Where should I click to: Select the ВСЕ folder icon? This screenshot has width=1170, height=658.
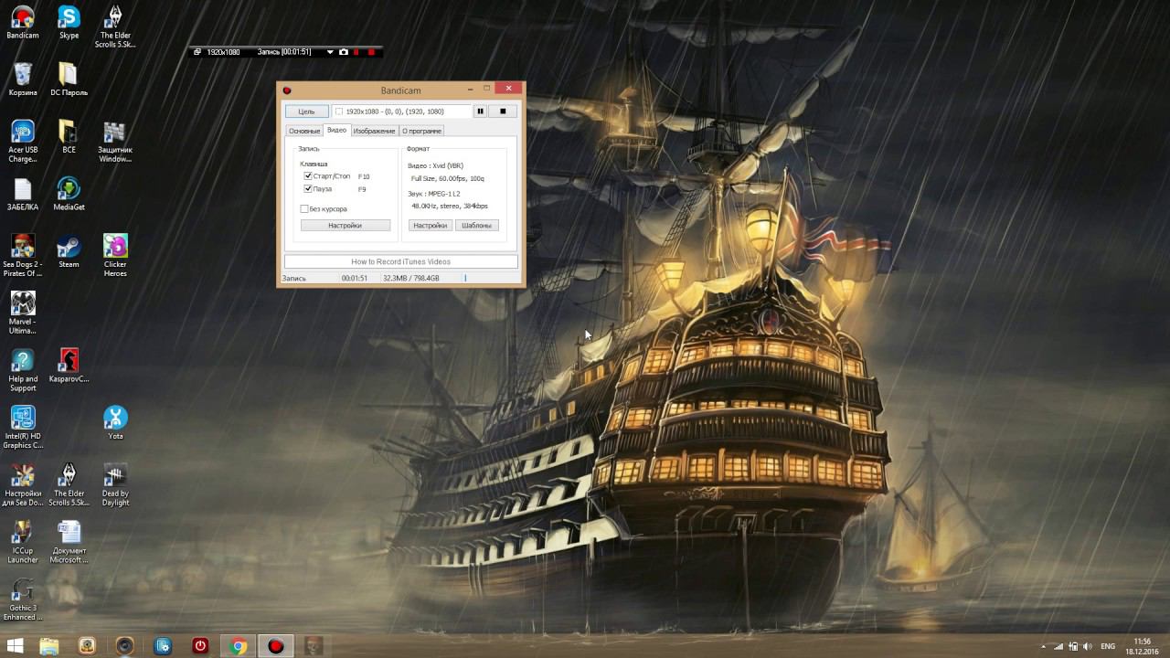click(x=69, y=137)
